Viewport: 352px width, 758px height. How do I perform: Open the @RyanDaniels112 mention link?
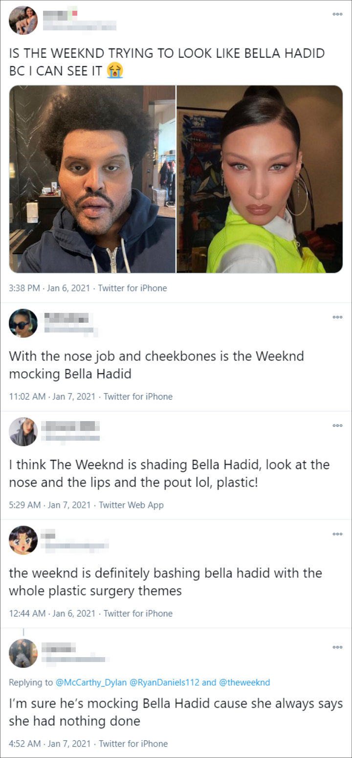pyautogui.click(x=169, y=682)
